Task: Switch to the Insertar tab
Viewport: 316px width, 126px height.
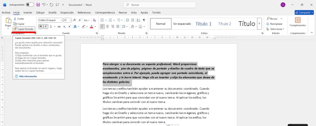Action: [x=28, y=13]
